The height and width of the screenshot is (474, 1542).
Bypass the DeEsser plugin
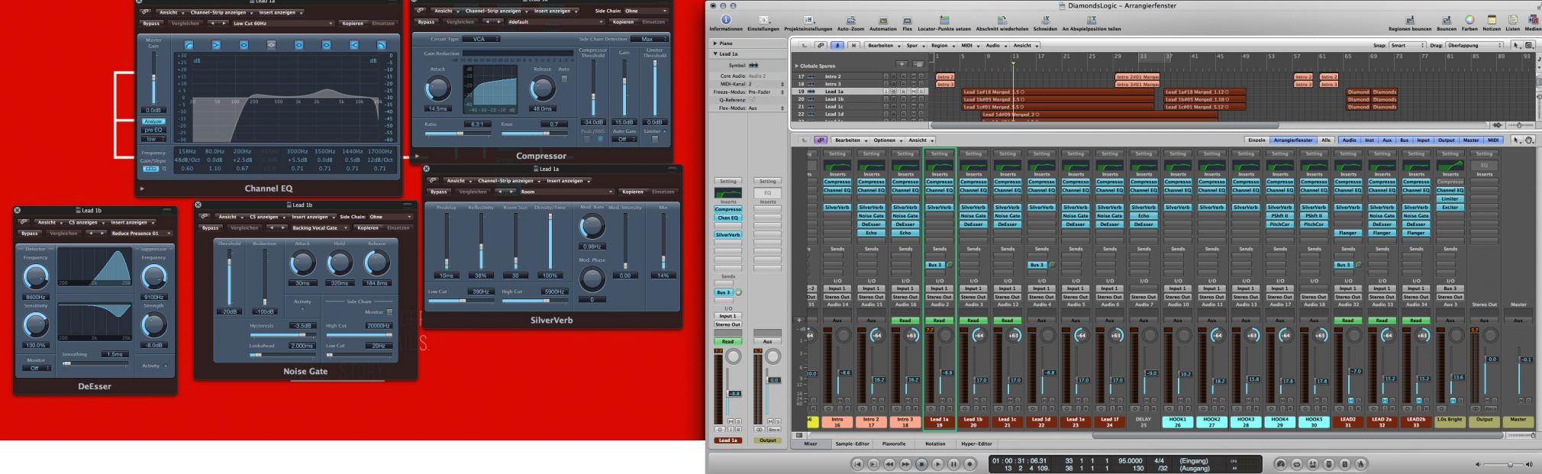tap(30, 234)
